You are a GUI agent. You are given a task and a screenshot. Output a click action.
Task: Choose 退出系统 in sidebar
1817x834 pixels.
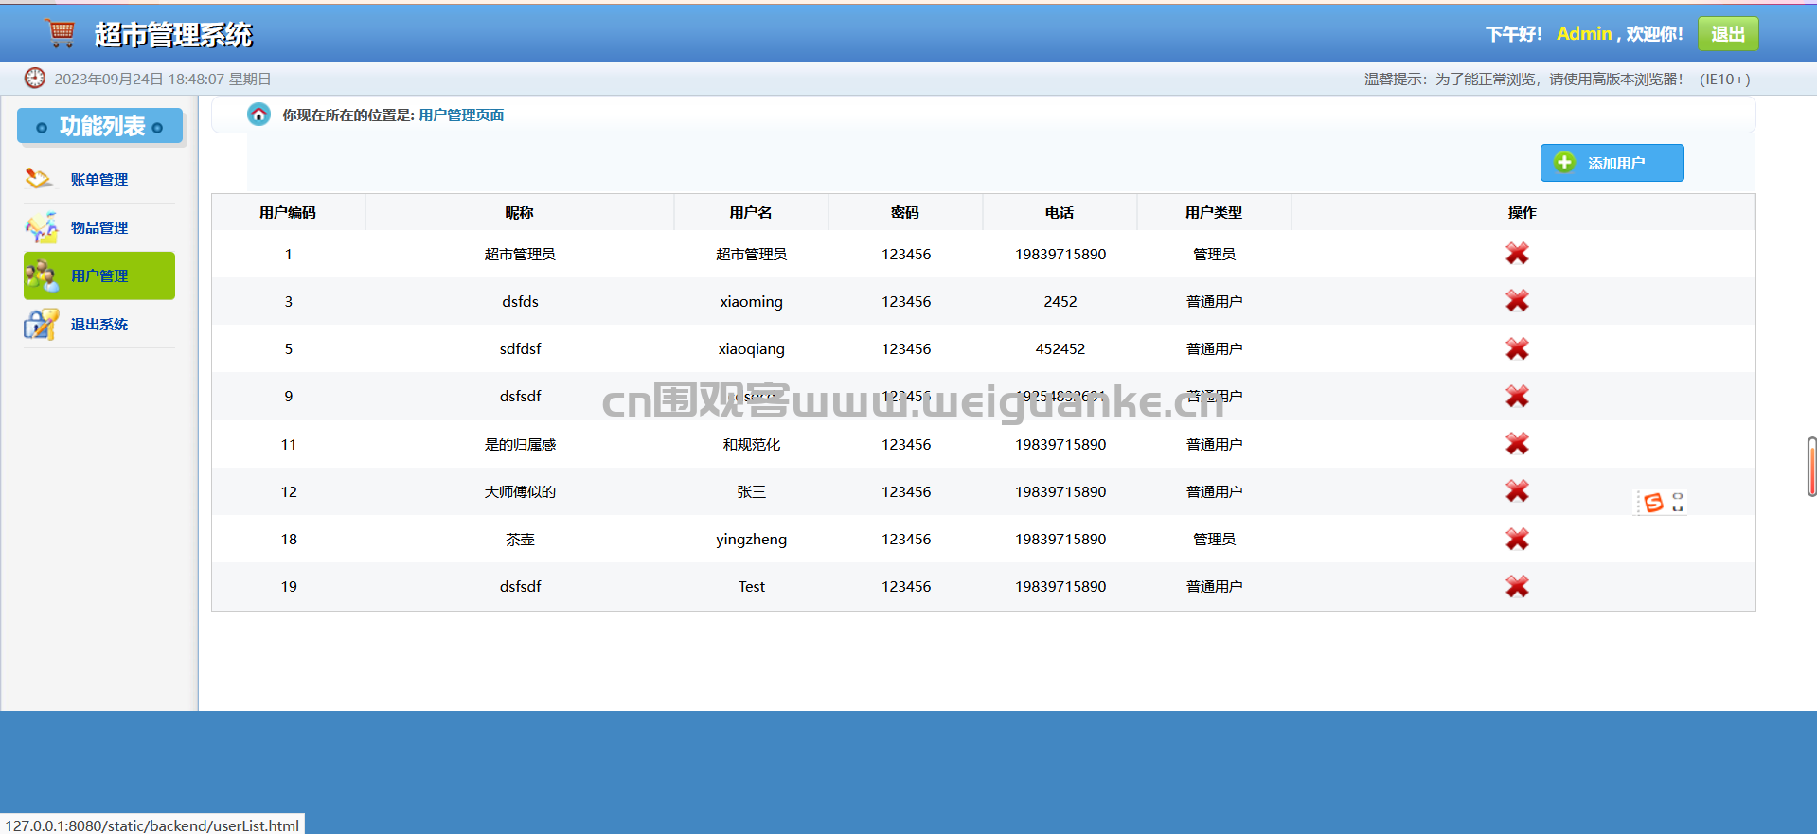click(x=99, y=324)
